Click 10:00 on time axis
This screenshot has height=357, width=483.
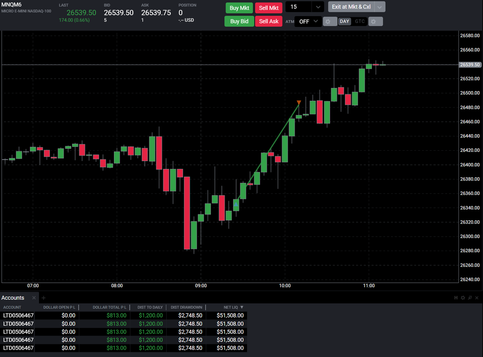(x=285, y=286)
